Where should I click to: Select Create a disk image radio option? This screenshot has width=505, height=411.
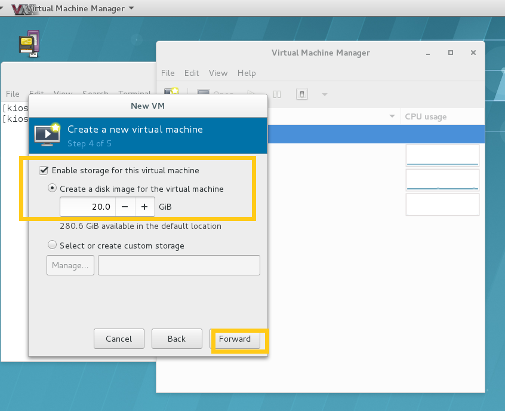[x=52, y=188]
